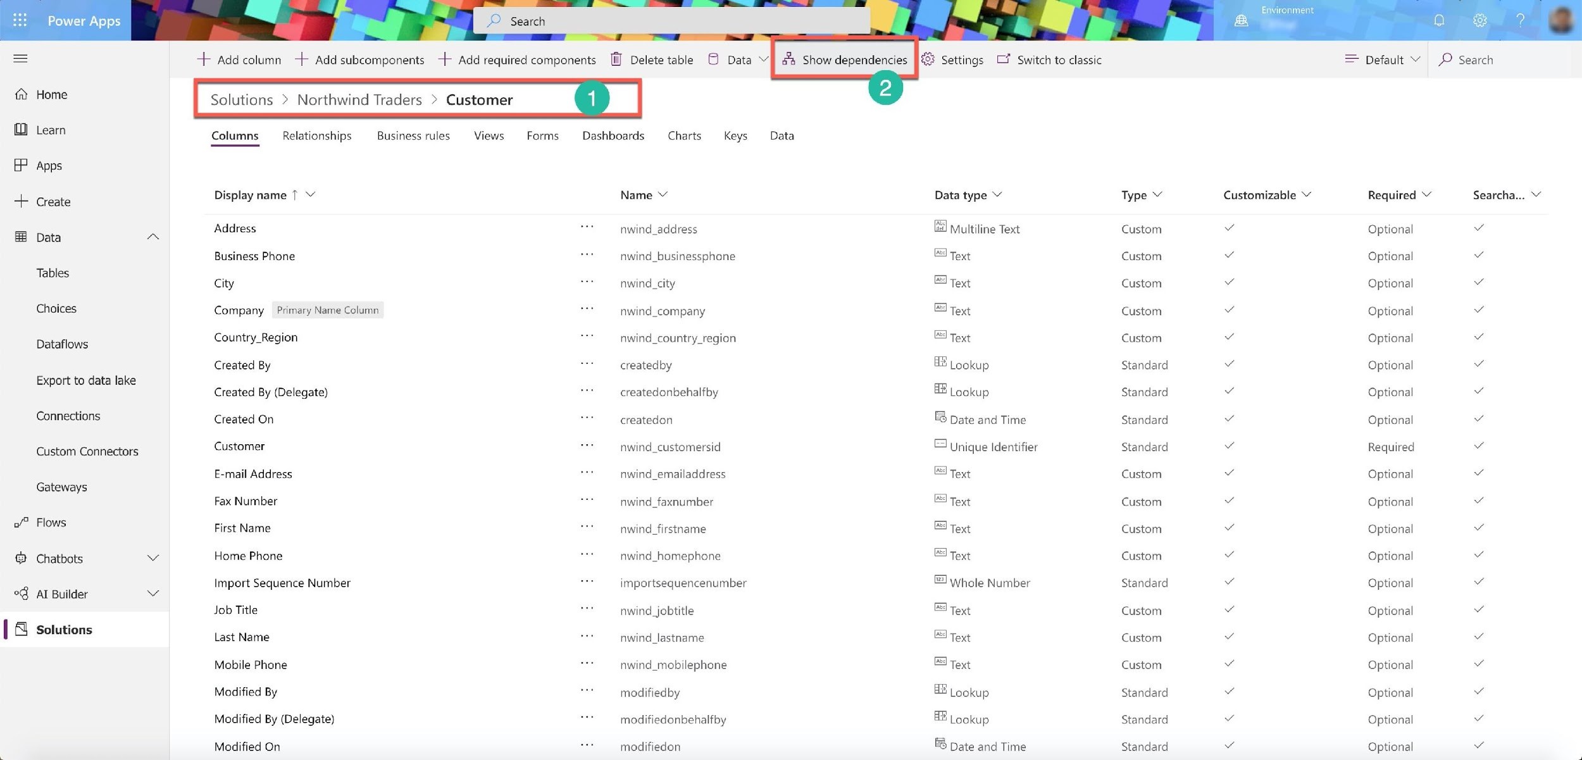The width and height of the screenshot is (1582, 760).
Task: Collapse the left navigation hamburger menu
Action: click(x=20, y=59)
